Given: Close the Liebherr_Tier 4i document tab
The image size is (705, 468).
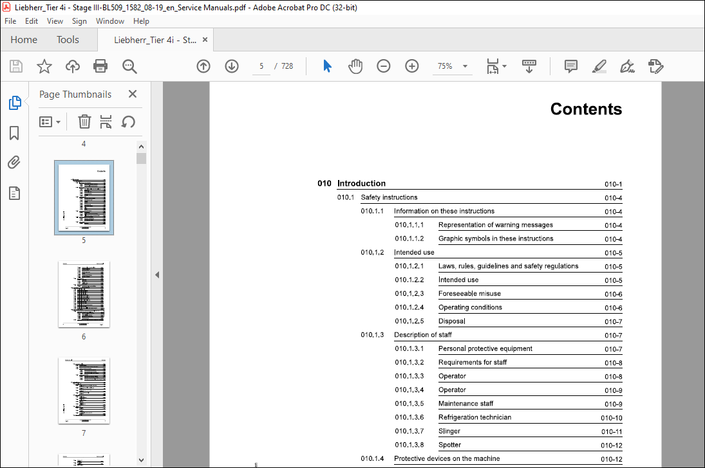Looking at the screenshot, I should (205, 39).
